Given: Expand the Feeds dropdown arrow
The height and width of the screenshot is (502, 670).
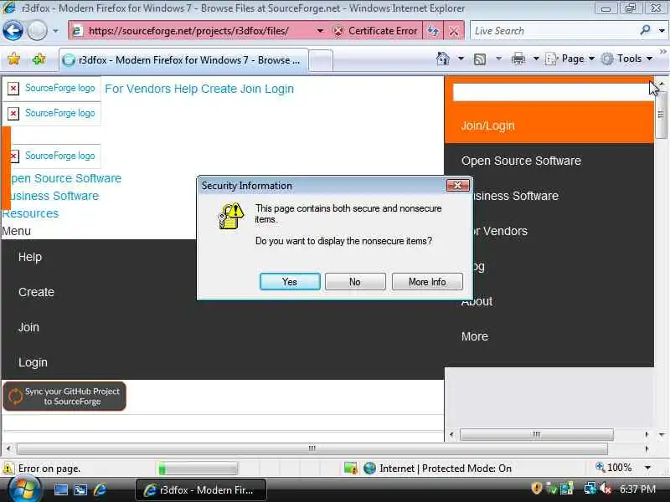Looking at the screenshot, I should point(498,58).
